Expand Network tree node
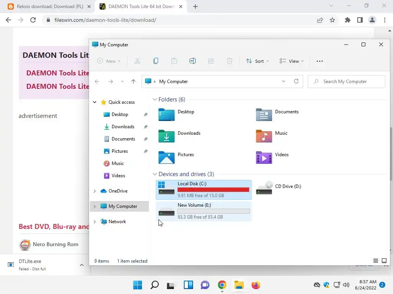 (95, 222)
